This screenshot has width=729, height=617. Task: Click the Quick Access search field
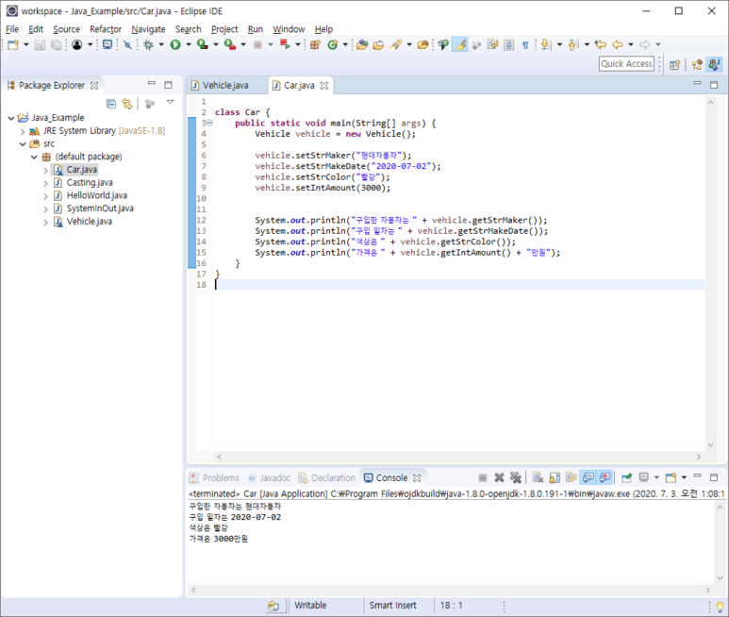(x=626, y=64)
